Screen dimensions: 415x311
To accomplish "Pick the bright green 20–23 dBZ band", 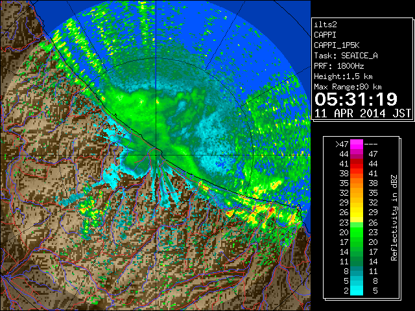I will (357, 232).
